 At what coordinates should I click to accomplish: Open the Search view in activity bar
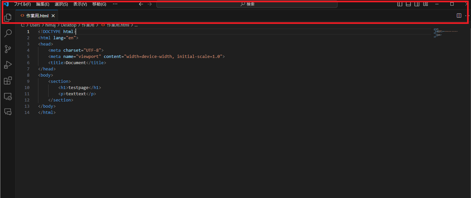[x=8, y=33]
